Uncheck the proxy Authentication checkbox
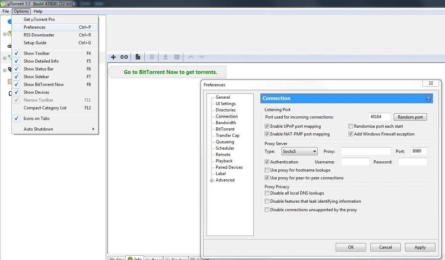This screenshot has width=445, height=260. [x=267, y=162]
